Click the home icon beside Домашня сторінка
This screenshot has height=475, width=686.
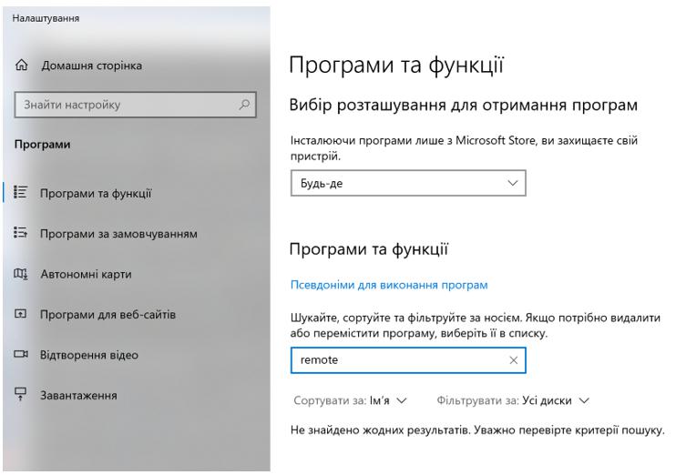[x=19, y=66]
